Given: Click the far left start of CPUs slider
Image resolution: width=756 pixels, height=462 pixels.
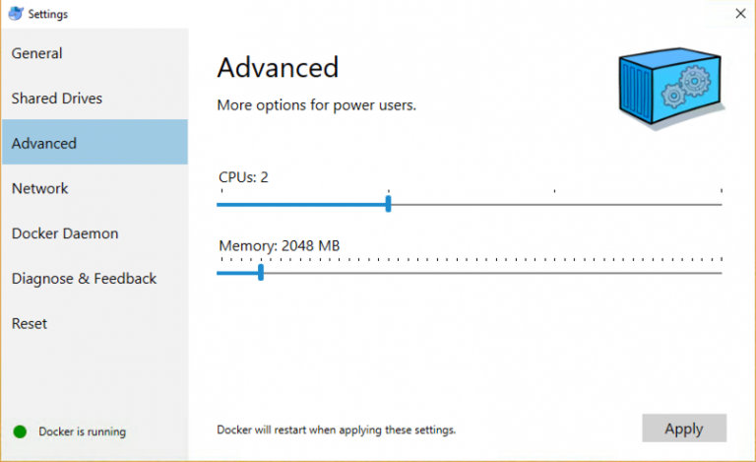Looking at the screenshot, I should (x=219, y=204).
